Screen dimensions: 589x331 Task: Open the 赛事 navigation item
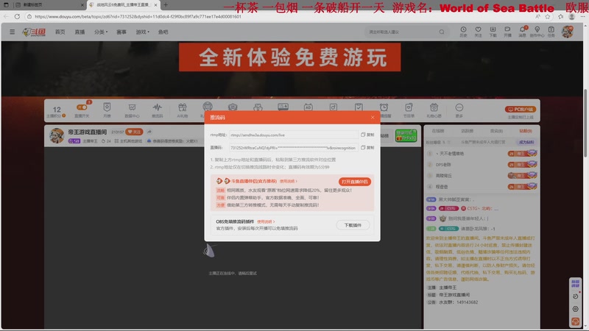tap(121, 32)
